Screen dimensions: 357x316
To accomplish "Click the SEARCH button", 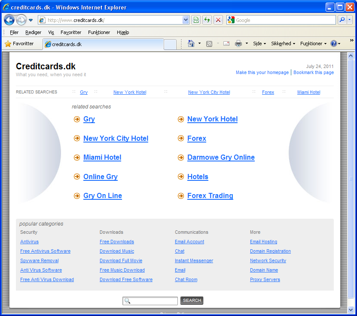I will click(192, 301).
